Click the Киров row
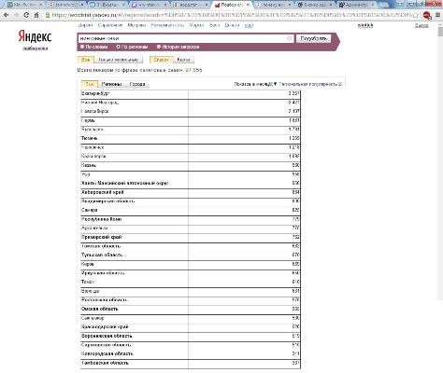Screen dimensions: 443x373 [191, 264]
